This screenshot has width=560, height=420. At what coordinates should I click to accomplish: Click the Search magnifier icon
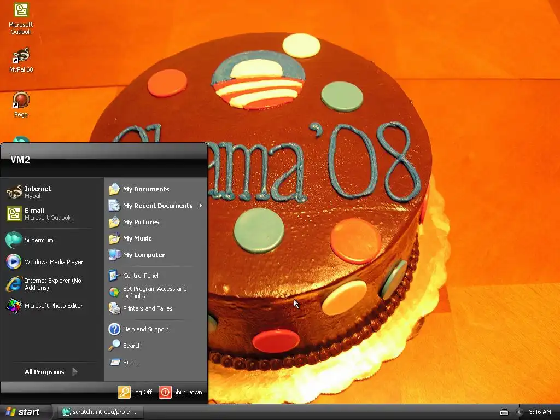(114, 346)
